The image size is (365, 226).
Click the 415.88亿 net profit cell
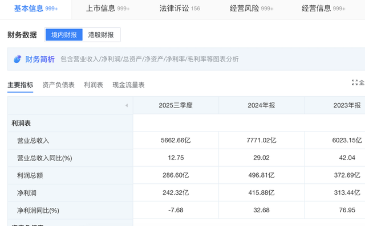coord(261,192)
